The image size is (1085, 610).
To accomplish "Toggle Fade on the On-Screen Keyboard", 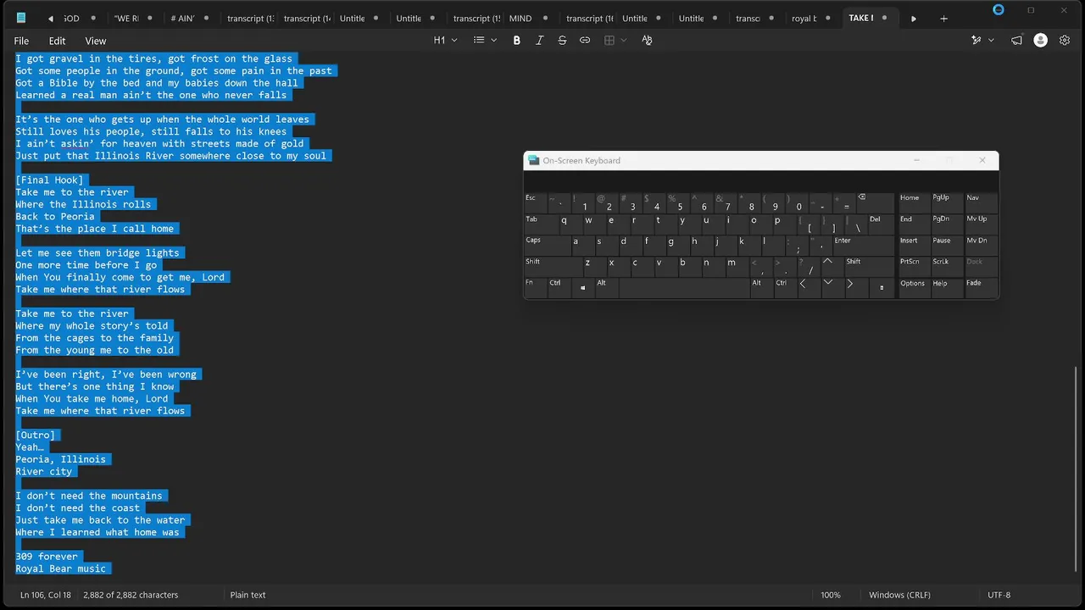I will (x=981, y=286).
